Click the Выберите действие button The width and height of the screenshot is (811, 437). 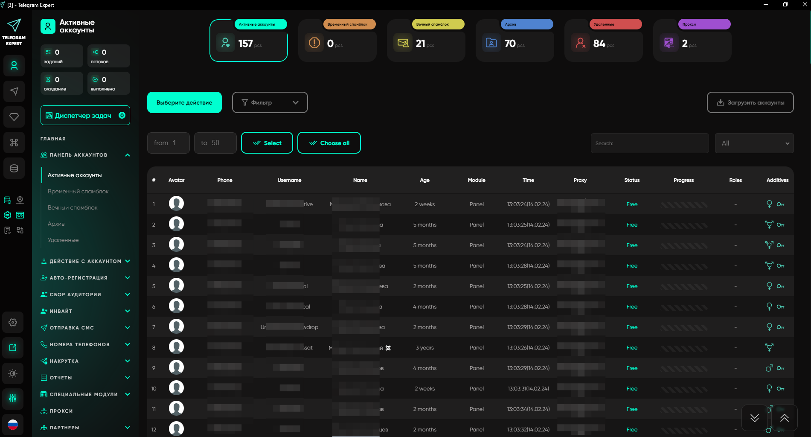coord(184,102)
